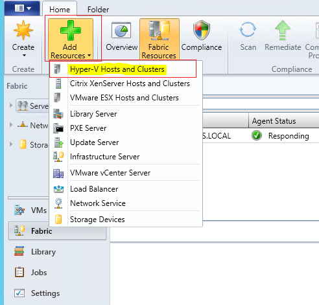
Task: Click the Compliance shield icon
Action: coord(202,30)
